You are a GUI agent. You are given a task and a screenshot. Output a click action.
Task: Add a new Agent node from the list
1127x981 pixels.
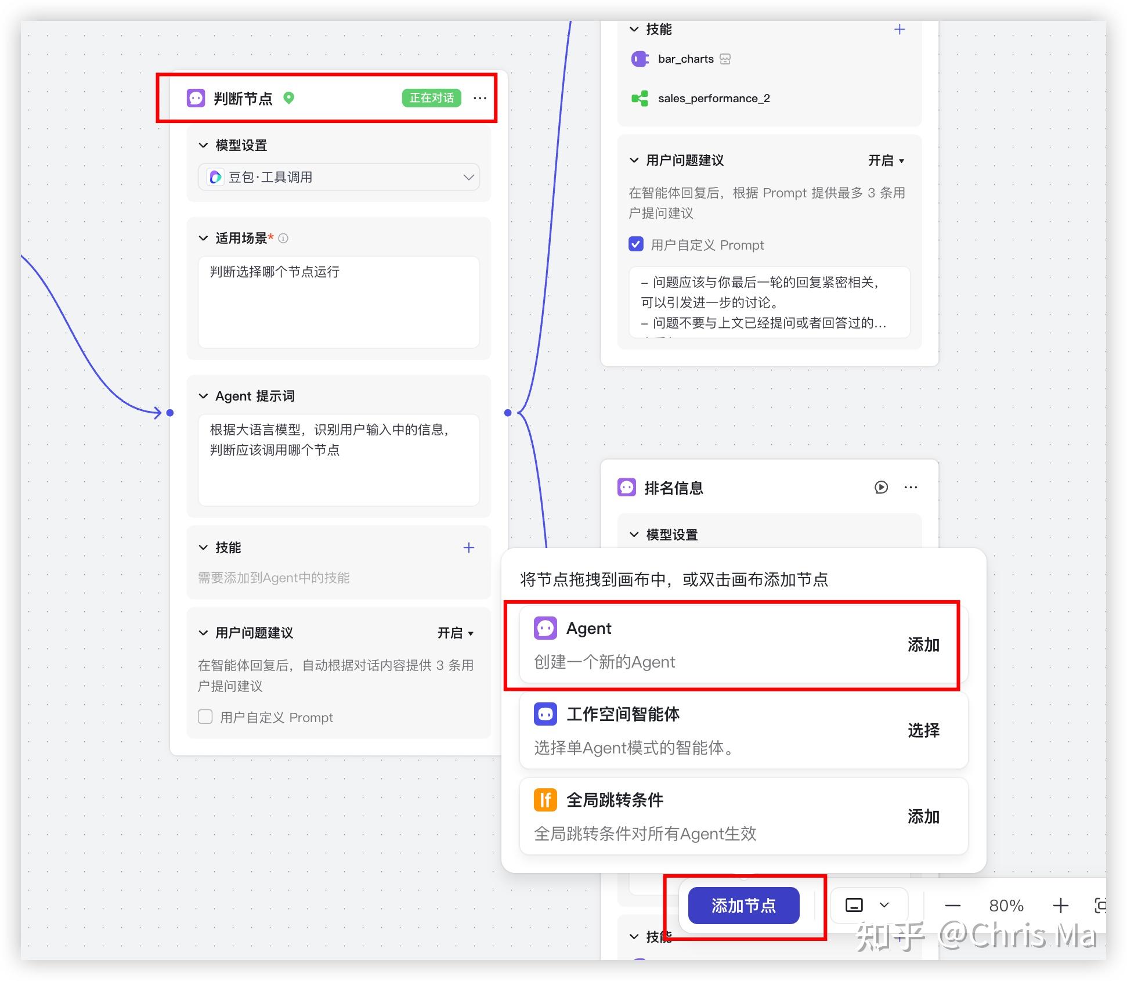coord(923,645)
